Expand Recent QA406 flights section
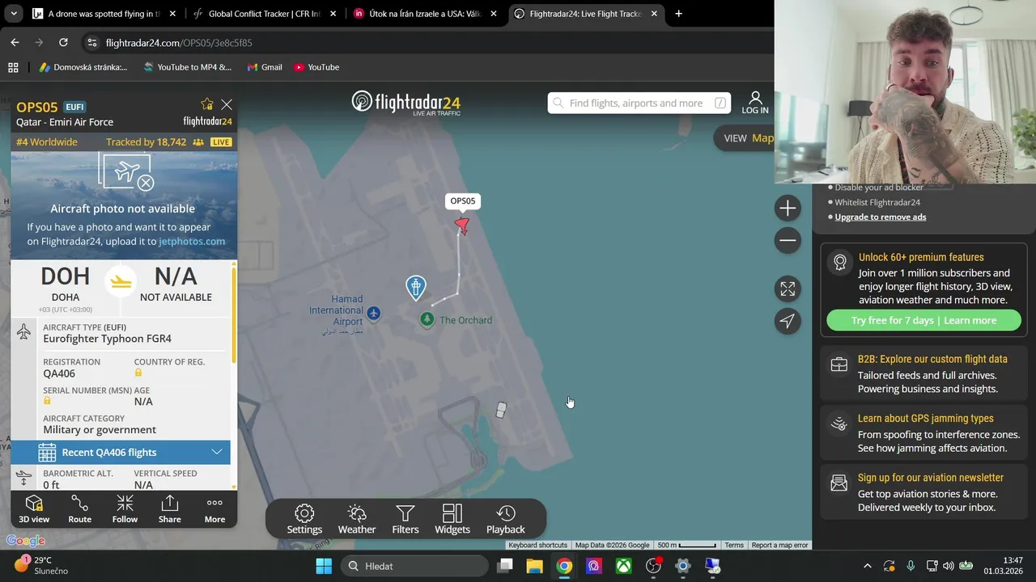The height and width of the screenshot is (582, 1036). tap(121, 452)
